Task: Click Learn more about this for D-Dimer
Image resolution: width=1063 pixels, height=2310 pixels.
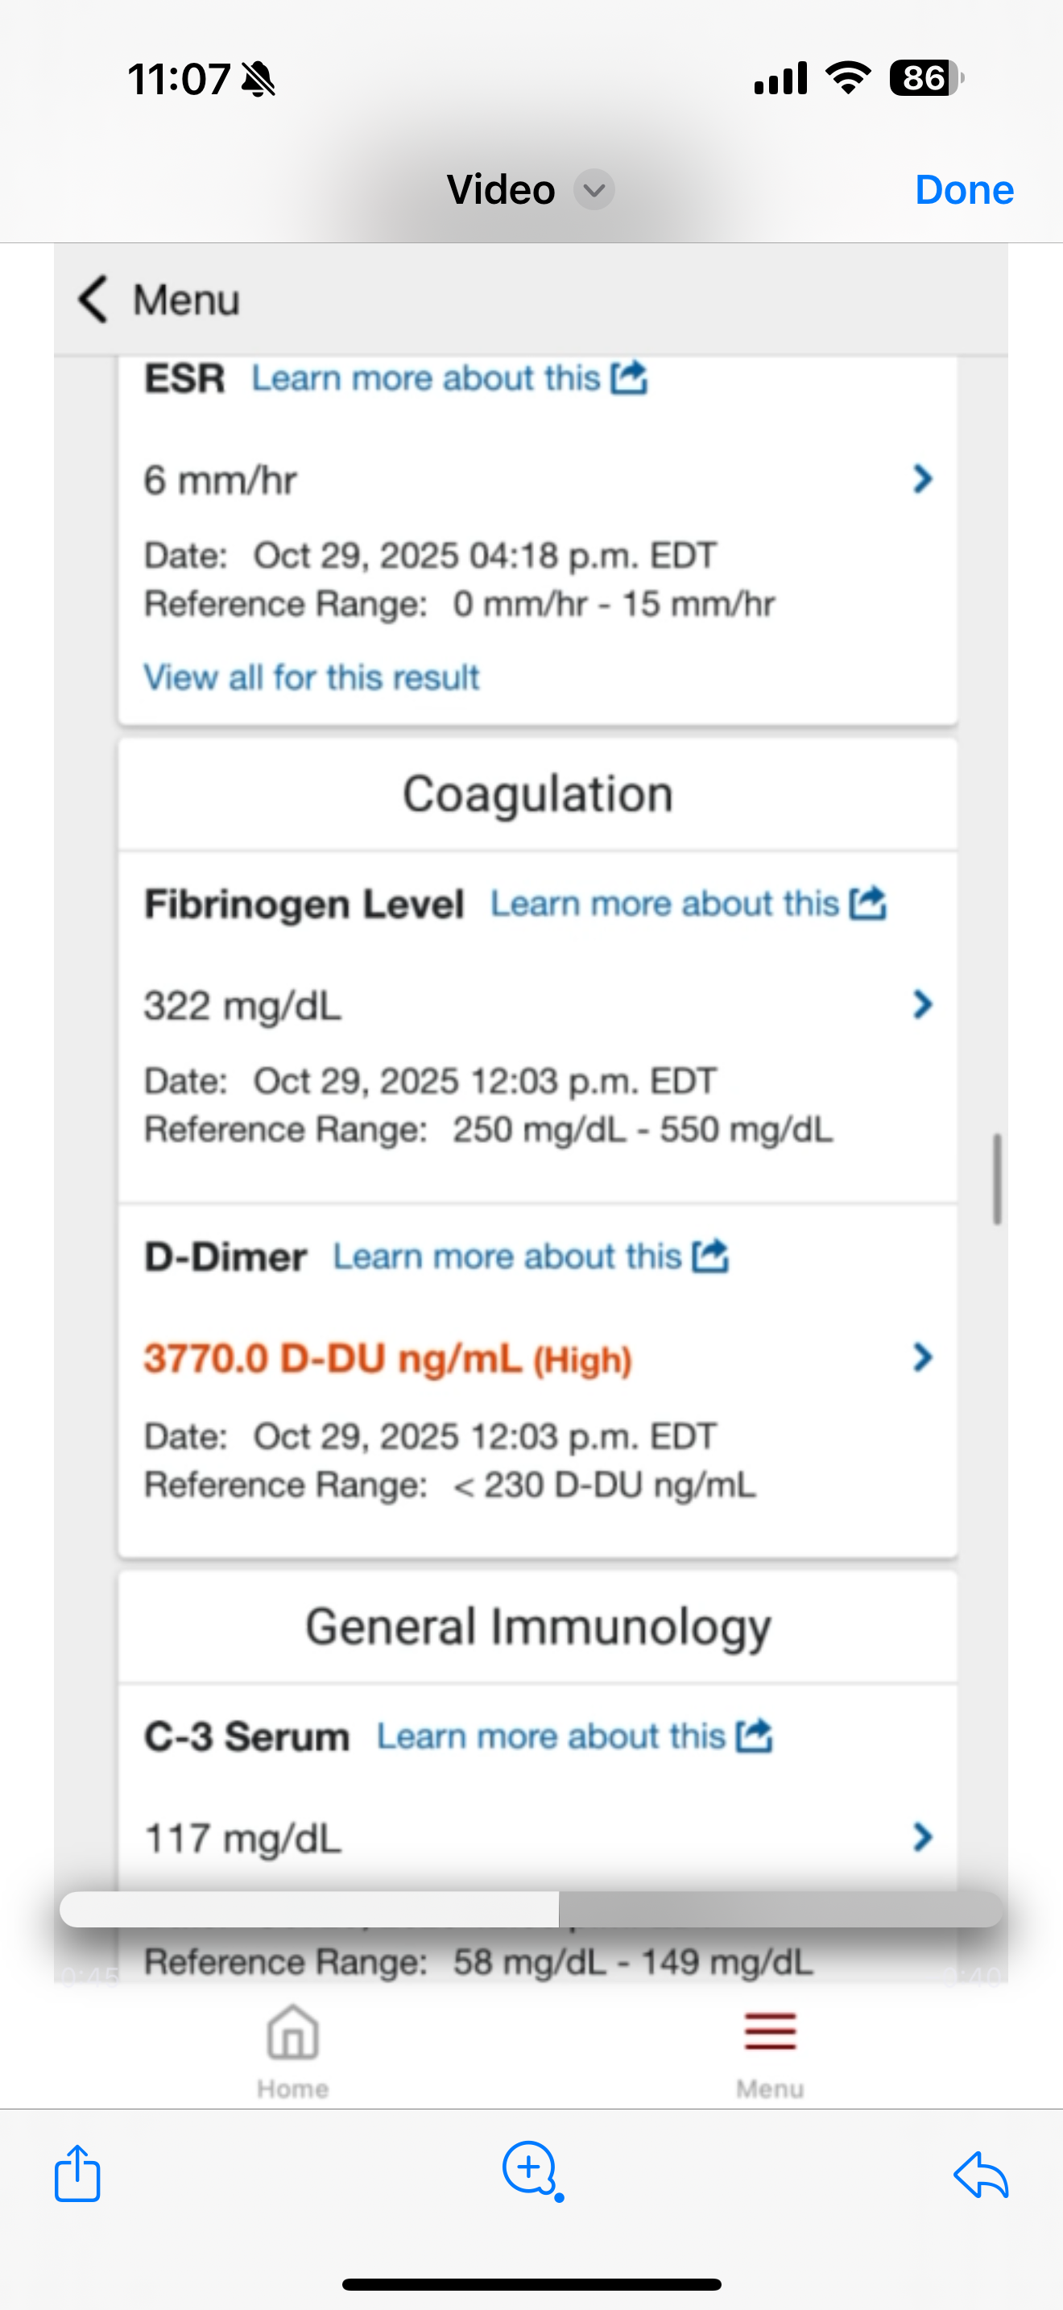Action: 507,1256
